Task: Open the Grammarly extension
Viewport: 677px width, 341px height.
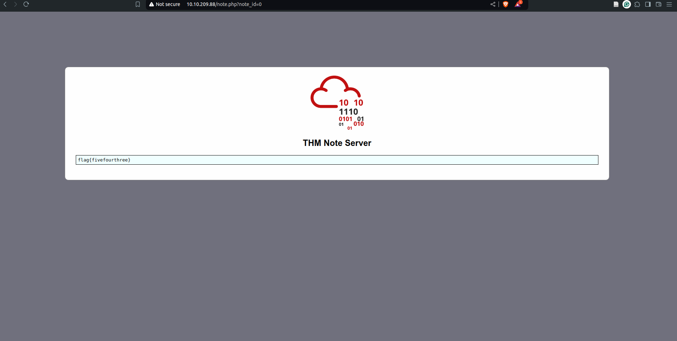Action: (x=627, y=4)
